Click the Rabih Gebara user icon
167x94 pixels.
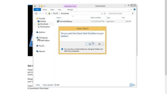coord(39,40)
